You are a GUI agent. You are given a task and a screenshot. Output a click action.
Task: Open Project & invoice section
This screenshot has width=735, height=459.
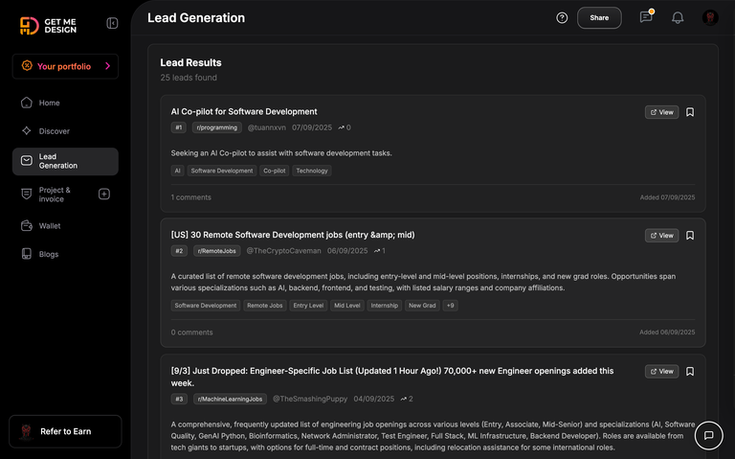coord(55,195)
